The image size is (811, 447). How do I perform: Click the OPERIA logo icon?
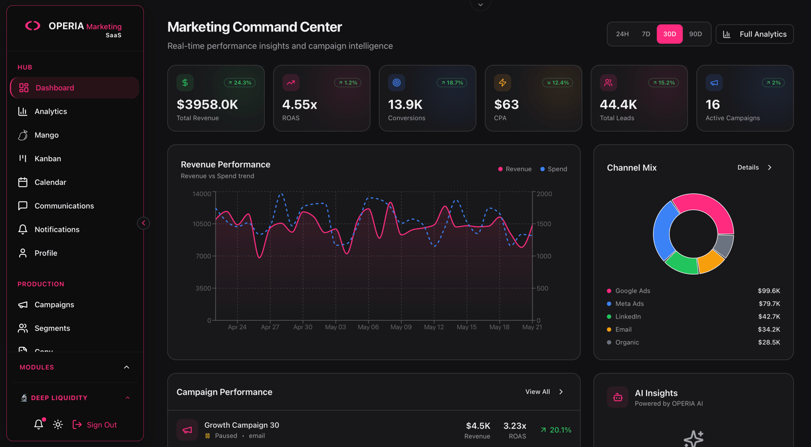[x=33, y=25]
